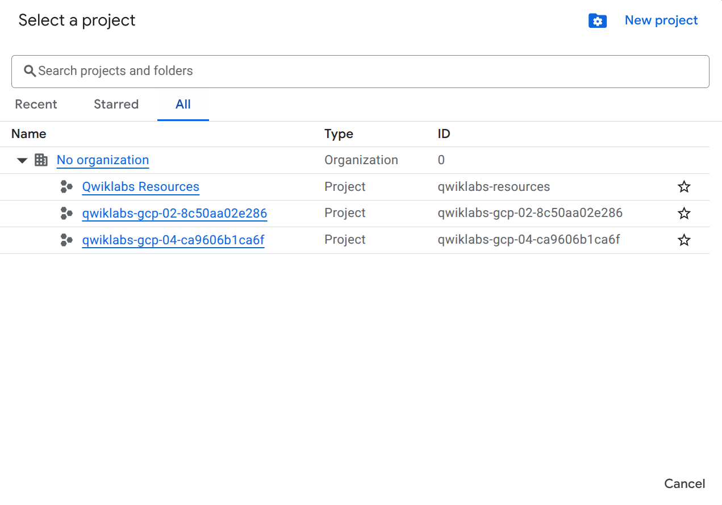Viewport: 722px width, 505px height.
Task: Open the Qwiklabs Resources project link
Action: click(140, 187)
